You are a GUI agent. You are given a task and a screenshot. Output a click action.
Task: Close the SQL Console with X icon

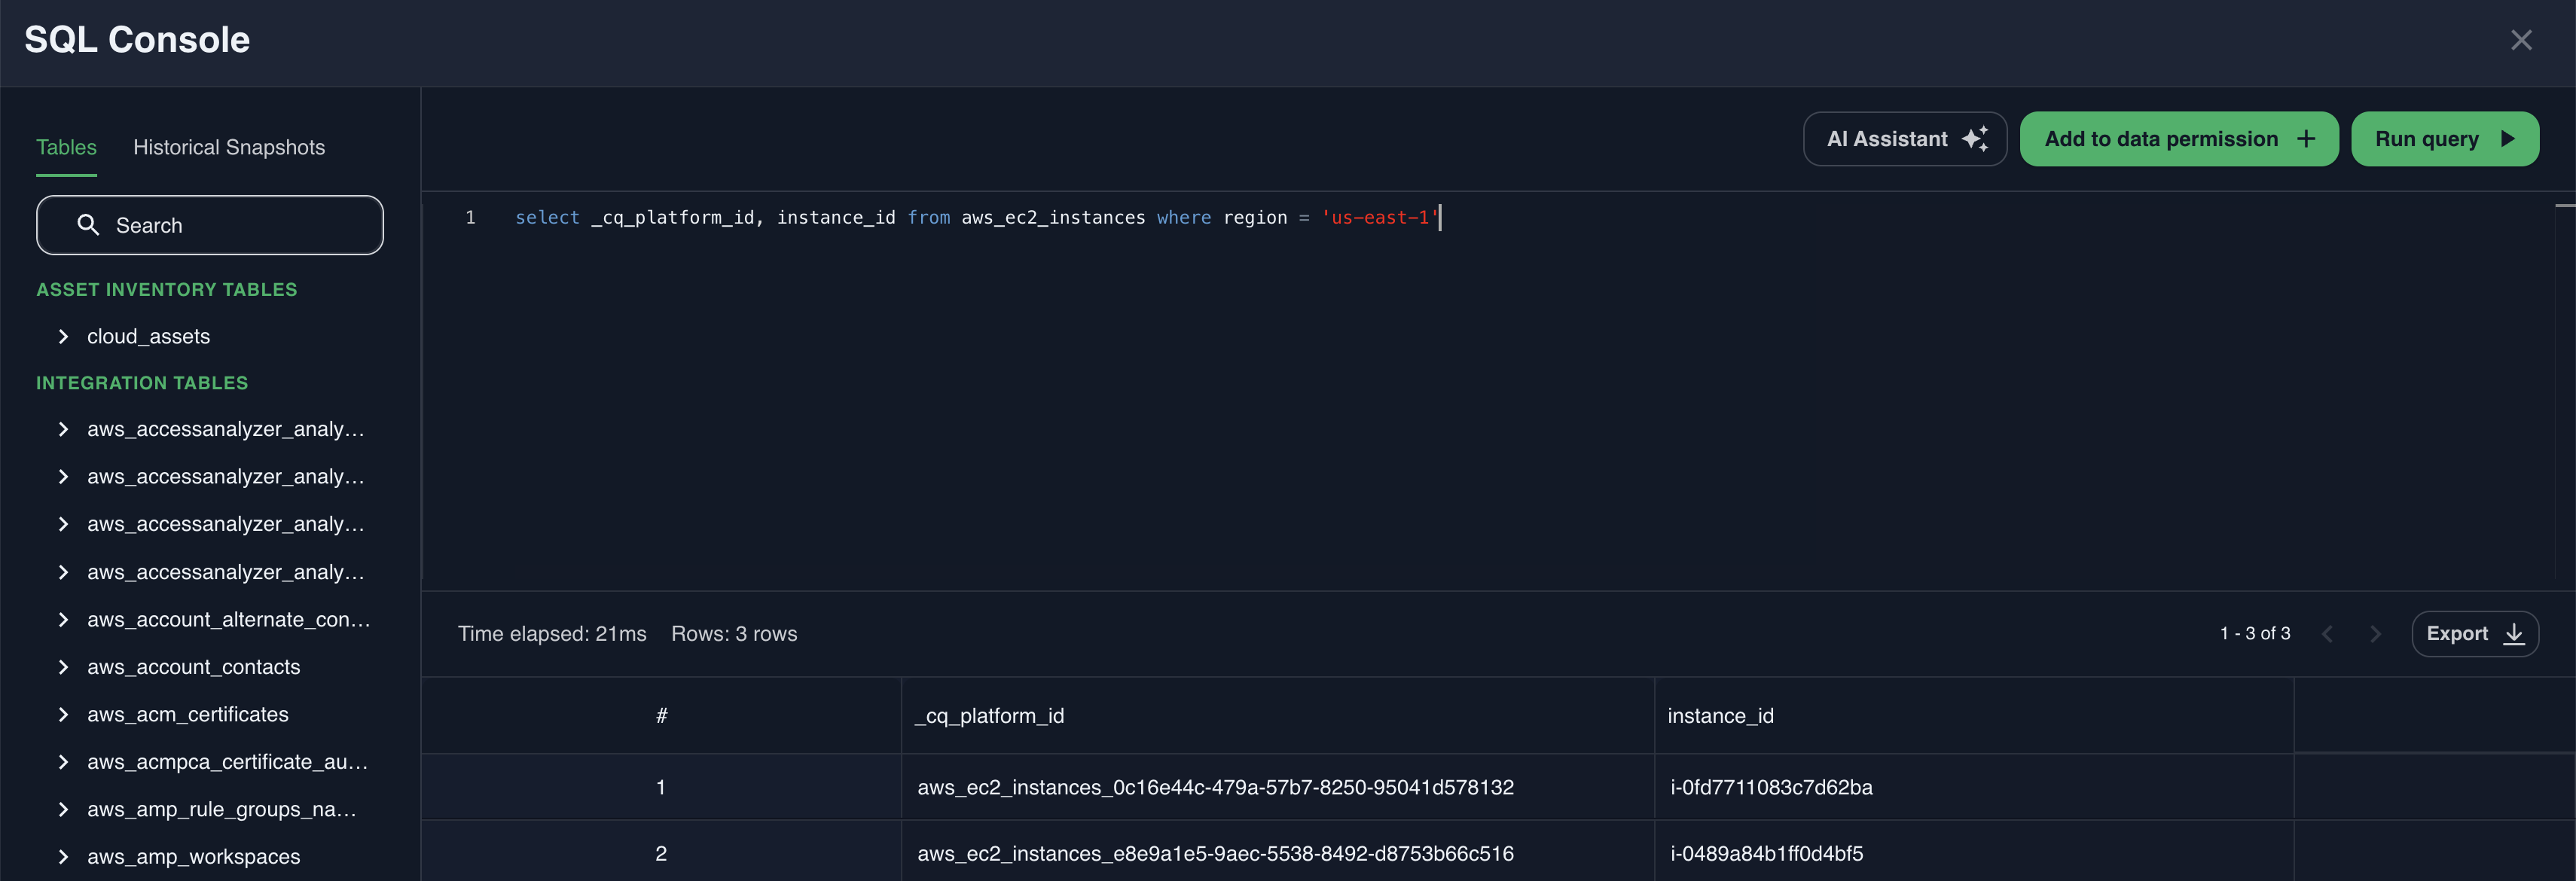[2521, 40]
